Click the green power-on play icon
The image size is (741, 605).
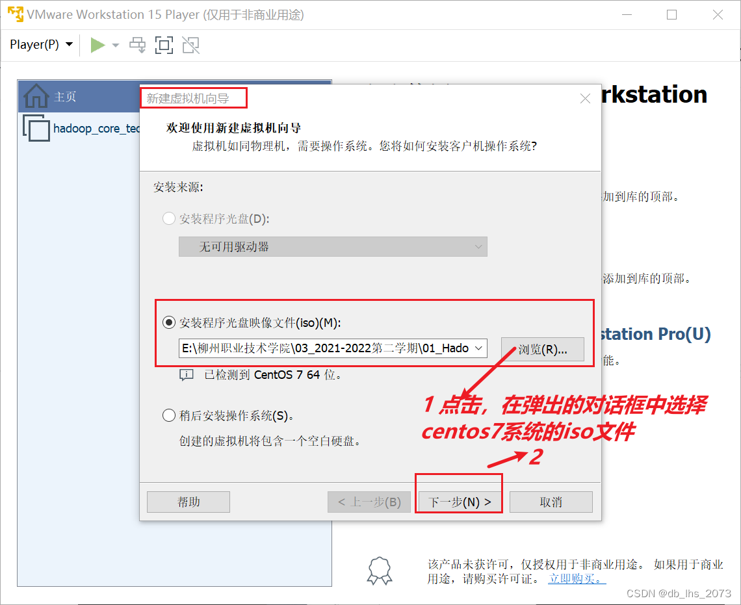click(x=97, y=45)
